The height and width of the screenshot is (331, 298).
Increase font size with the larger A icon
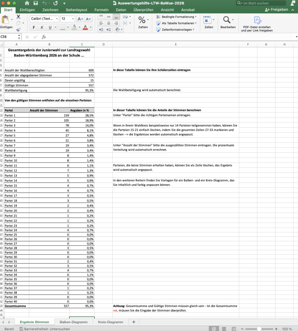coord(80,19)
